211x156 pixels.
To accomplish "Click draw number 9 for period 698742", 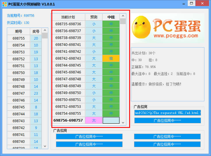I will tap(36, 128).
